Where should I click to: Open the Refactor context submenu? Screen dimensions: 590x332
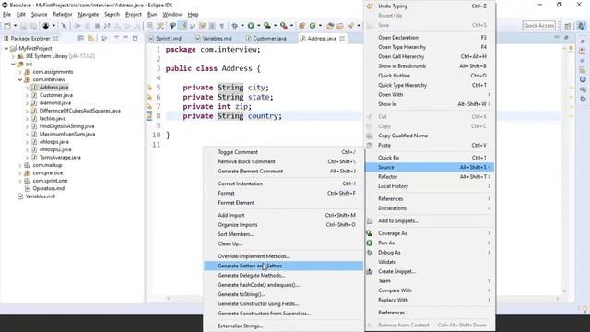(430, 176)
